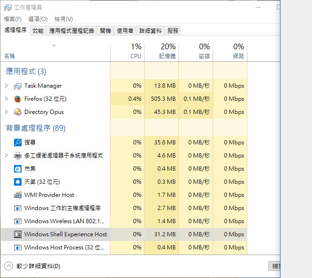Sort by the CPU column header
The image size is (312, 278).
point(127,52)
